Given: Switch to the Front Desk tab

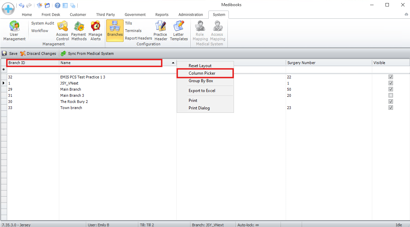Looking at the screenshot, I should click(51, 15).
